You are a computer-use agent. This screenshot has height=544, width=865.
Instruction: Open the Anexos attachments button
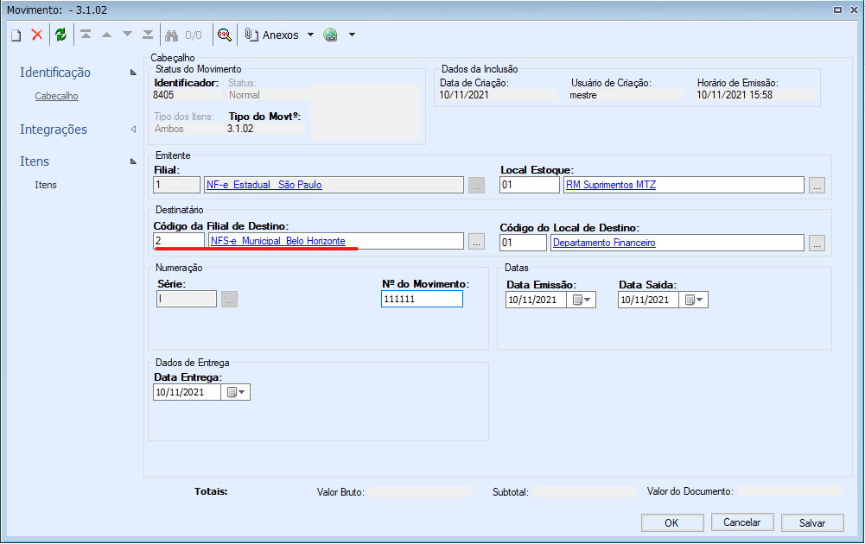(x=272, y=35)
